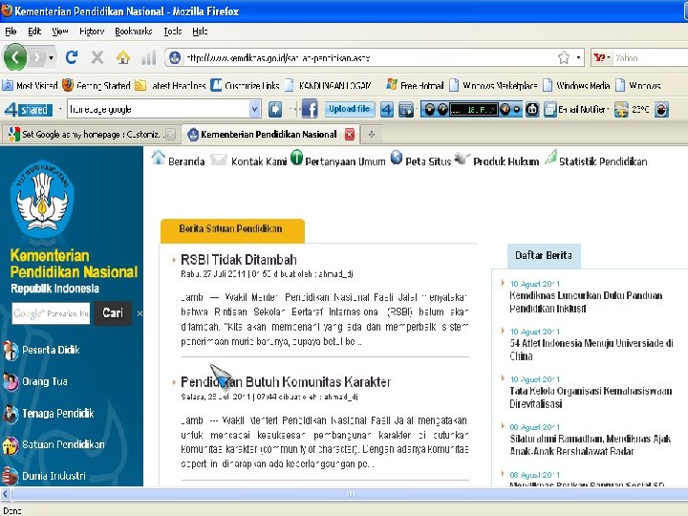Screen dimensions: 688x516
Task: Go back with the green Back arrow
Action: [x=15, y=57]
